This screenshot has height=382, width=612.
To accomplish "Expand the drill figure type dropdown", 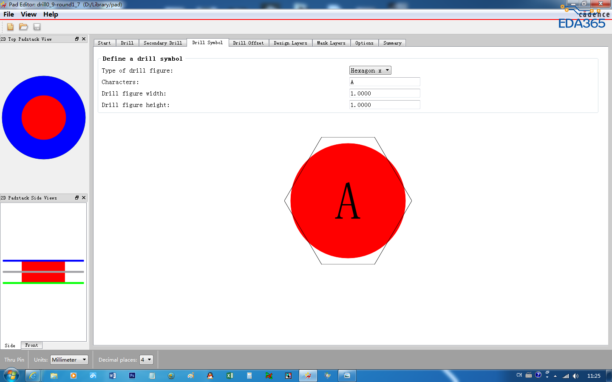I will [x=370, y=70].
